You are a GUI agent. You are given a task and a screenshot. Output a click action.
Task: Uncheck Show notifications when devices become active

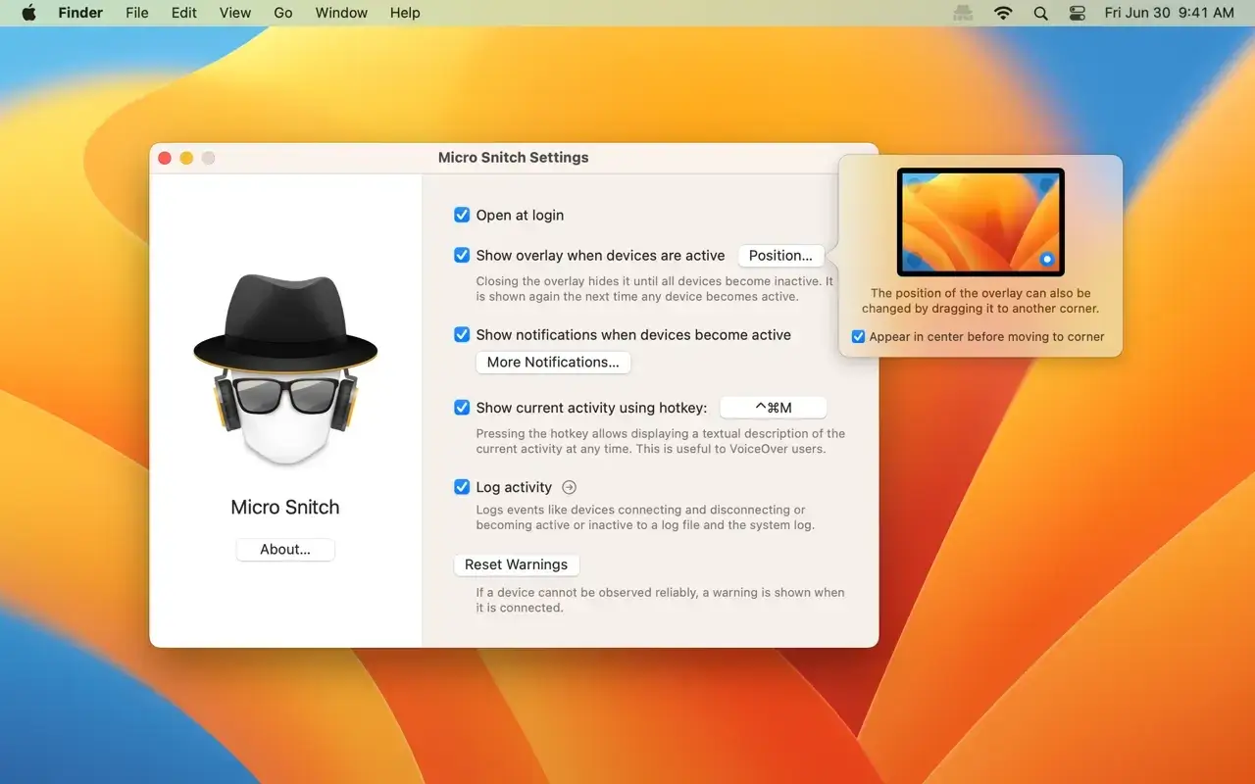[462, 335]
